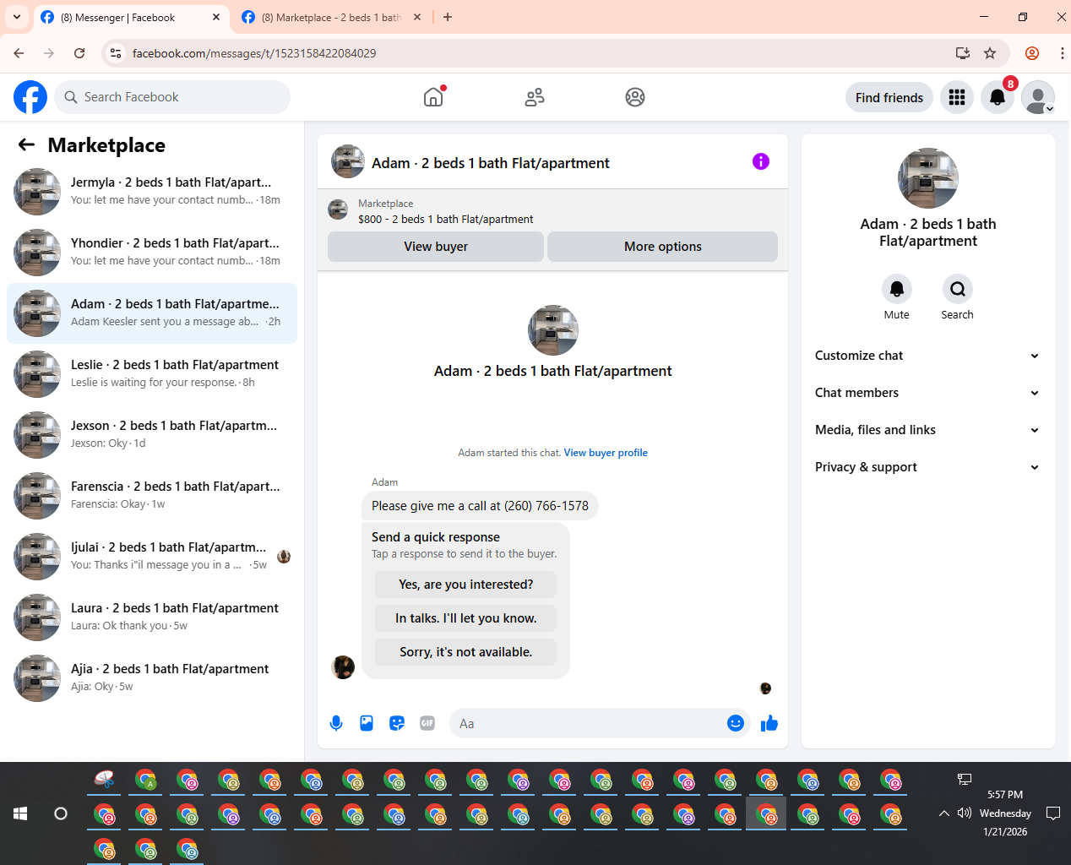
Task: Open the nine-dot Menu grid icon
Action: tap(957, 97)
